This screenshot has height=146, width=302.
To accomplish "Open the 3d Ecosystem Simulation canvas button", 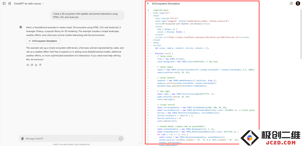I will [x=43, y=41].
